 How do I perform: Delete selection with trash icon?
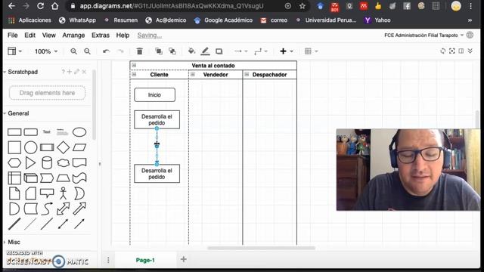point(139,51)
